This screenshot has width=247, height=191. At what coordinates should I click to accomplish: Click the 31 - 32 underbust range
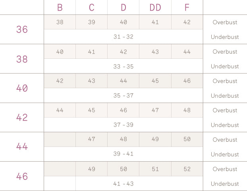point(123,37)
